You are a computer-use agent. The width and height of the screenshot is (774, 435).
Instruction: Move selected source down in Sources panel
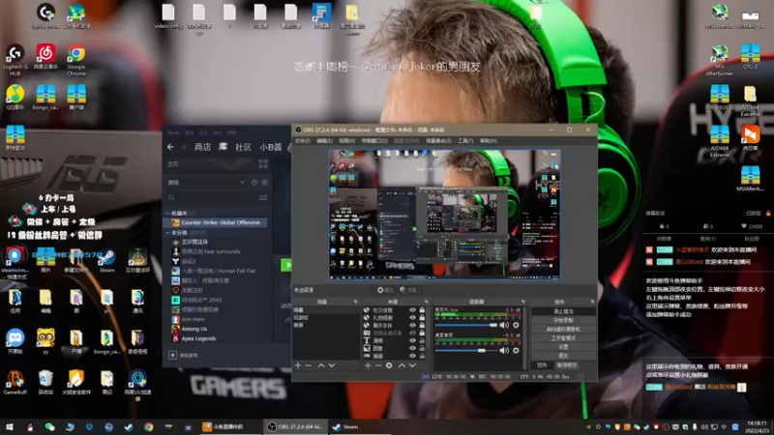click(412, 365)
